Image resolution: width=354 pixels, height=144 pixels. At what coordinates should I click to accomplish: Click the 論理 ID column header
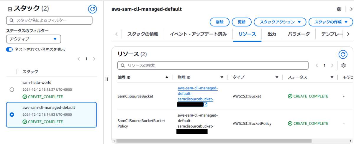click(124, 77)
